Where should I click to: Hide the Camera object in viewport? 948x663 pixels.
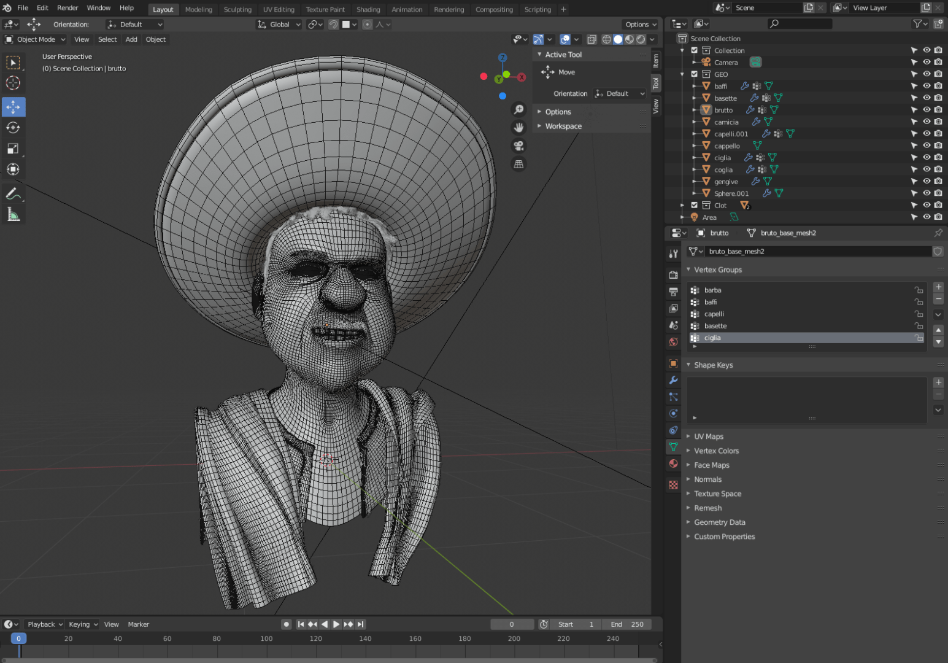click(x=927, y=62)
